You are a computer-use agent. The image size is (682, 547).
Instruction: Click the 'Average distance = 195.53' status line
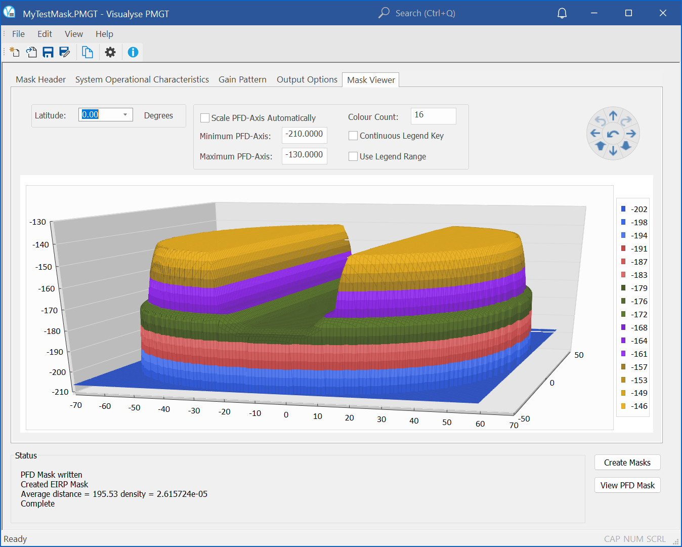click(114, 494)
